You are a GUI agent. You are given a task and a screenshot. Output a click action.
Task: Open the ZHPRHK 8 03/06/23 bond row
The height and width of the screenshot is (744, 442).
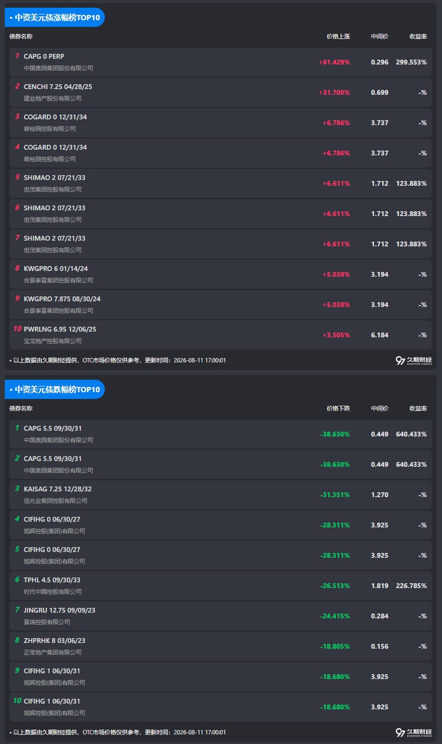click(x=221, y=646)
